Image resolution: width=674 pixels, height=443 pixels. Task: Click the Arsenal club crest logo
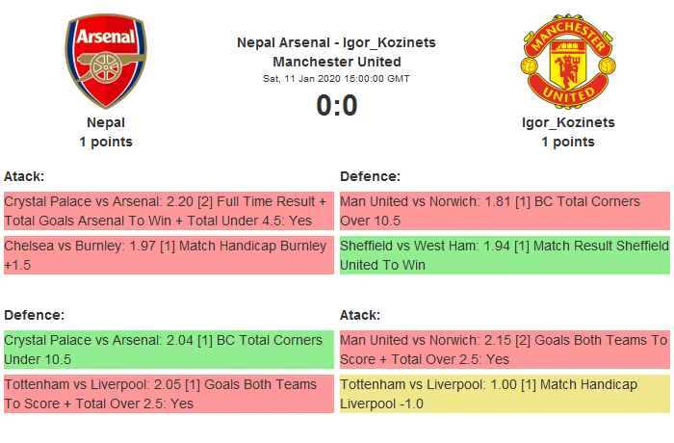click(x=106, y=63)
